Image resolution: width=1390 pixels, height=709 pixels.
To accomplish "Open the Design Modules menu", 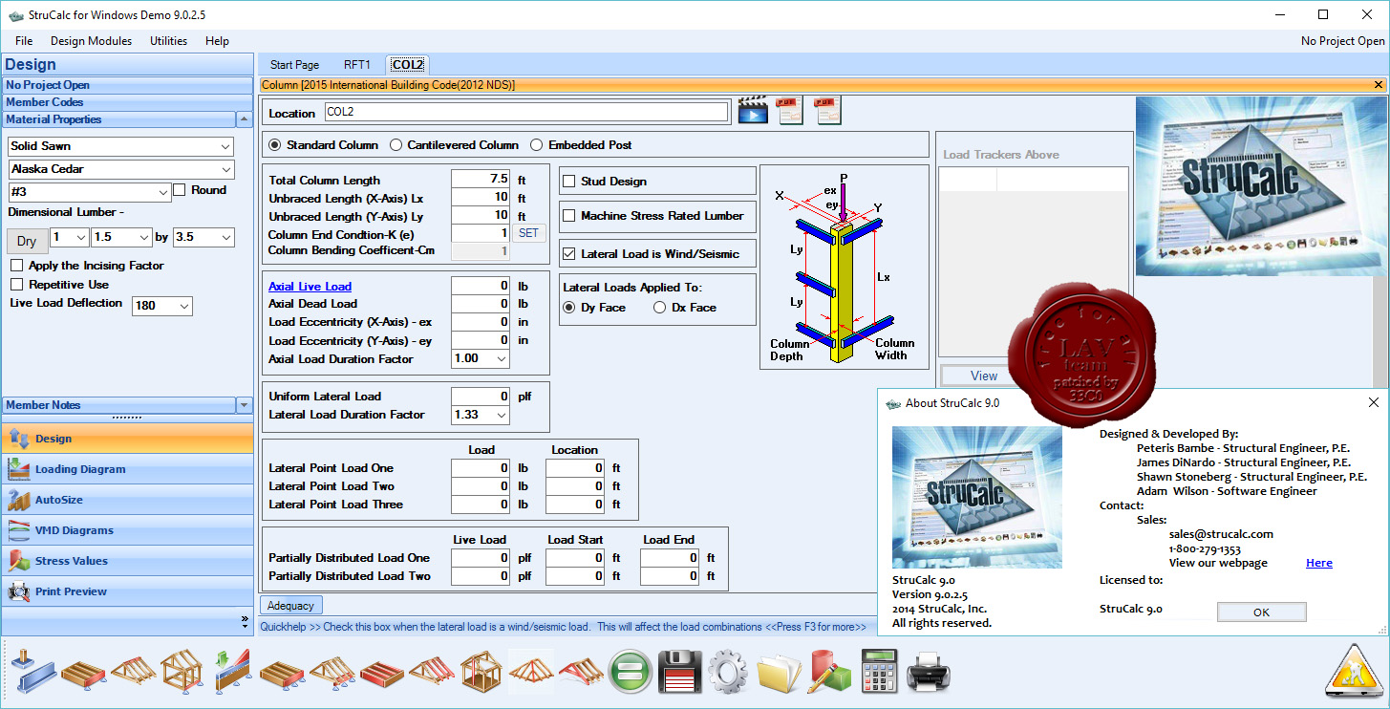I will click(x=92, y=41).
